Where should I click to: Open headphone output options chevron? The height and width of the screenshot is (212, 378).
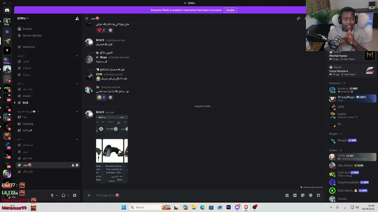tap(68, 195)
